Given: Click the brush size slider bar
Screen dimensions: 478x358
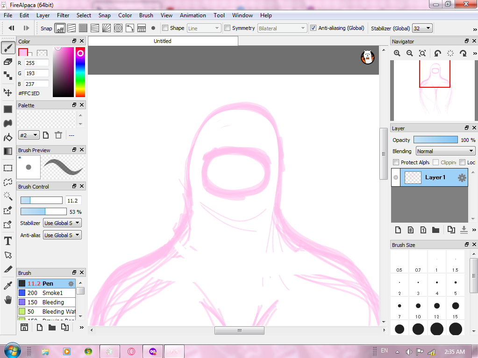Looking at the screenshot, I should pyautogui.click(x=42, y=200).
